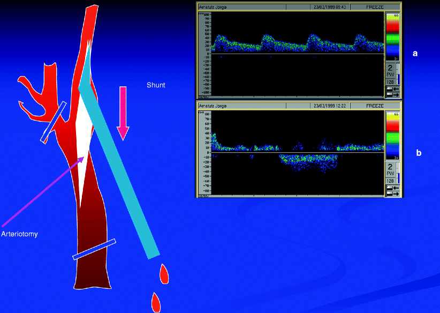Click the lower blue clamp on the artery
440x313 pixels.
click(x=94, y=249)
